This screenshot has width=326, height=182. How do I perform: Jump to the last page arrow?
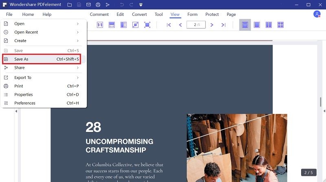tap(223, 25)
